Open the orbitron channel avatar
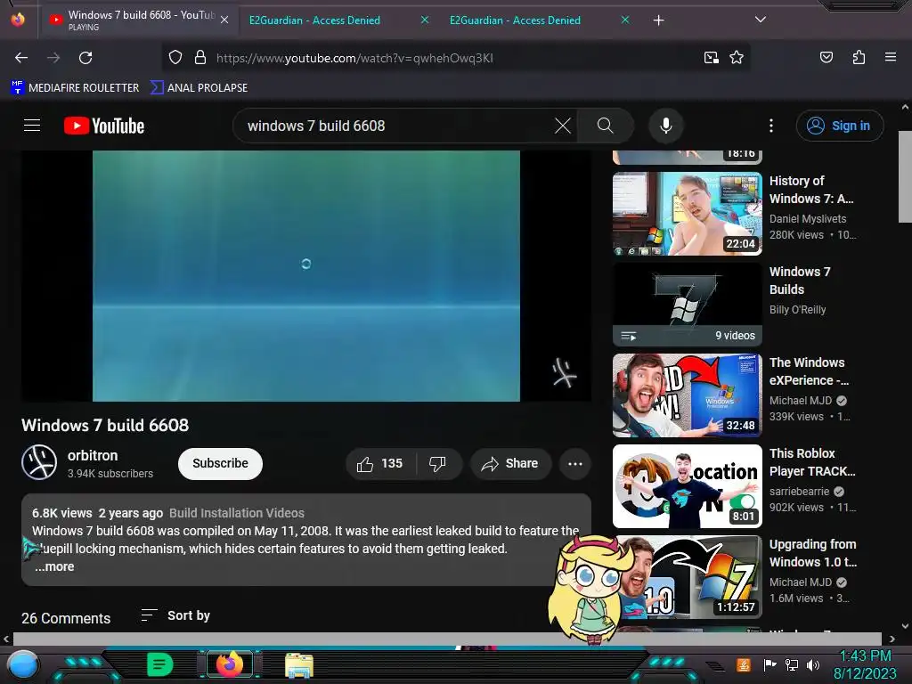Viewport: 912px width, 684px height. point(39,463)
